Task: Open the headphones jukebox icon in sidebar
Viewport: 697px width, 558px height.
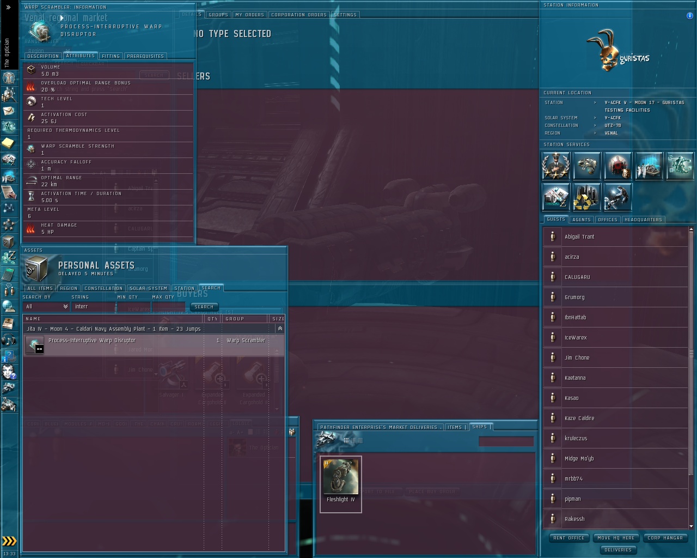Action: pyautogui.click(x=9, y=340)
